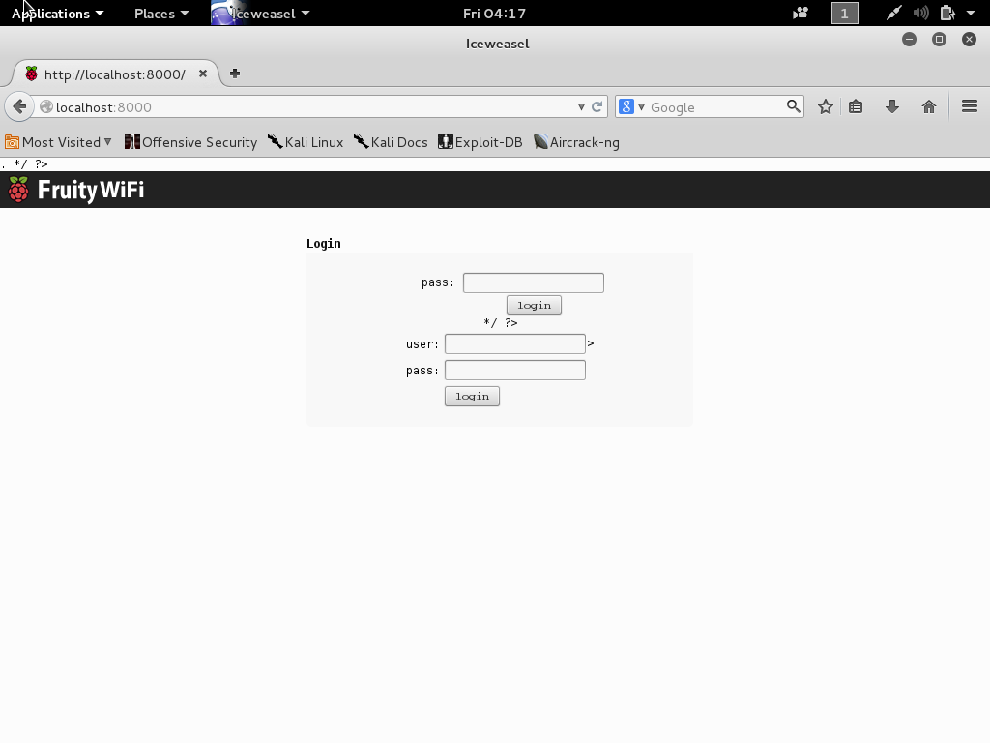
Task: Open the system volume control
Action: pos(920,14)
